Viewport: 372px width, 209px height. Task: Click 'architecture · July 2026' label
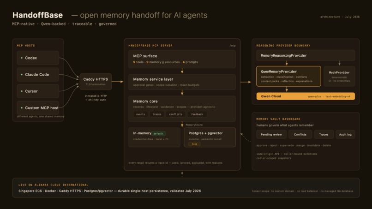point(340,17)
